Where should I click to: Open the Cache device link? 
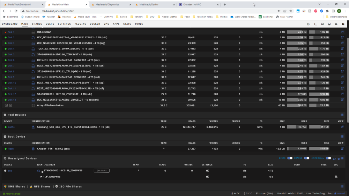click(x=11, y=127)
